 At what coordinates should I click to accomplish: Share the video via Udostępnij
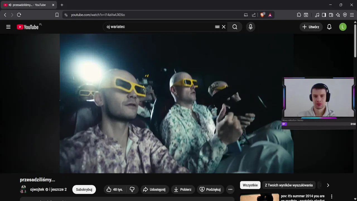[155, 190]
